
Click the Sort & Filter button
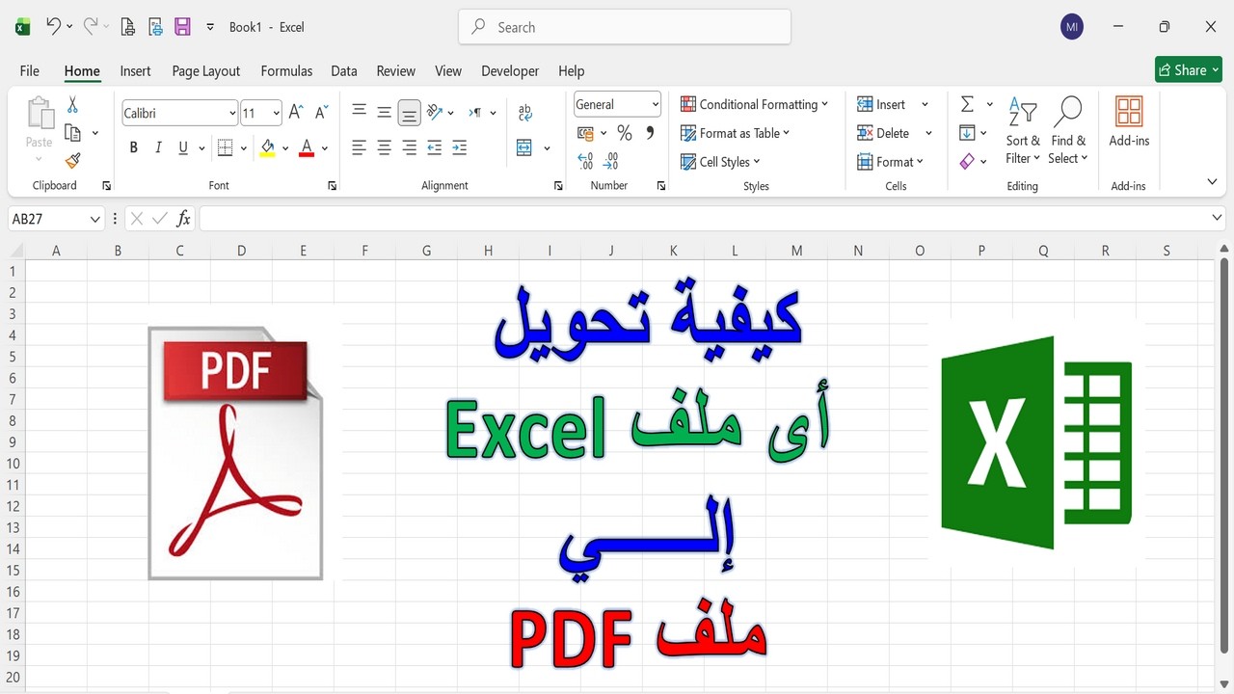[1022, 130]
